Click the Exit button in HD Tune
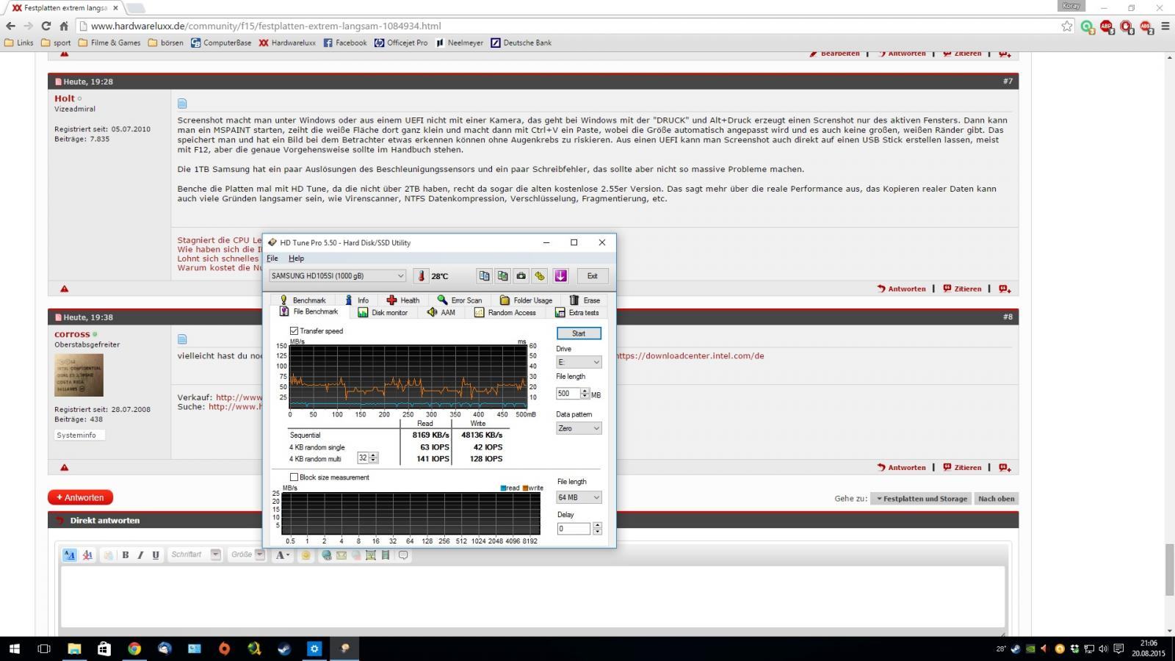This screenshot has width=1175, height=661. pos(592,276)
